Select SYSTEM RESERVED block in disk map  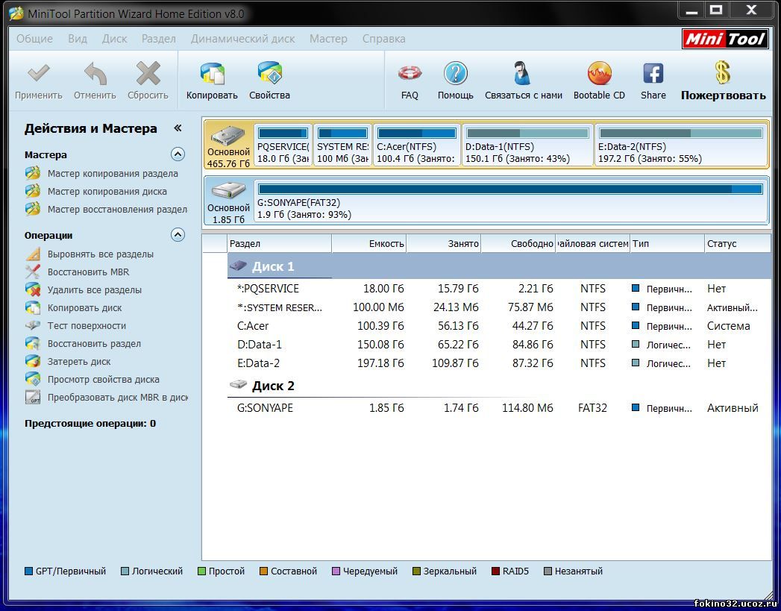[342, 145]
